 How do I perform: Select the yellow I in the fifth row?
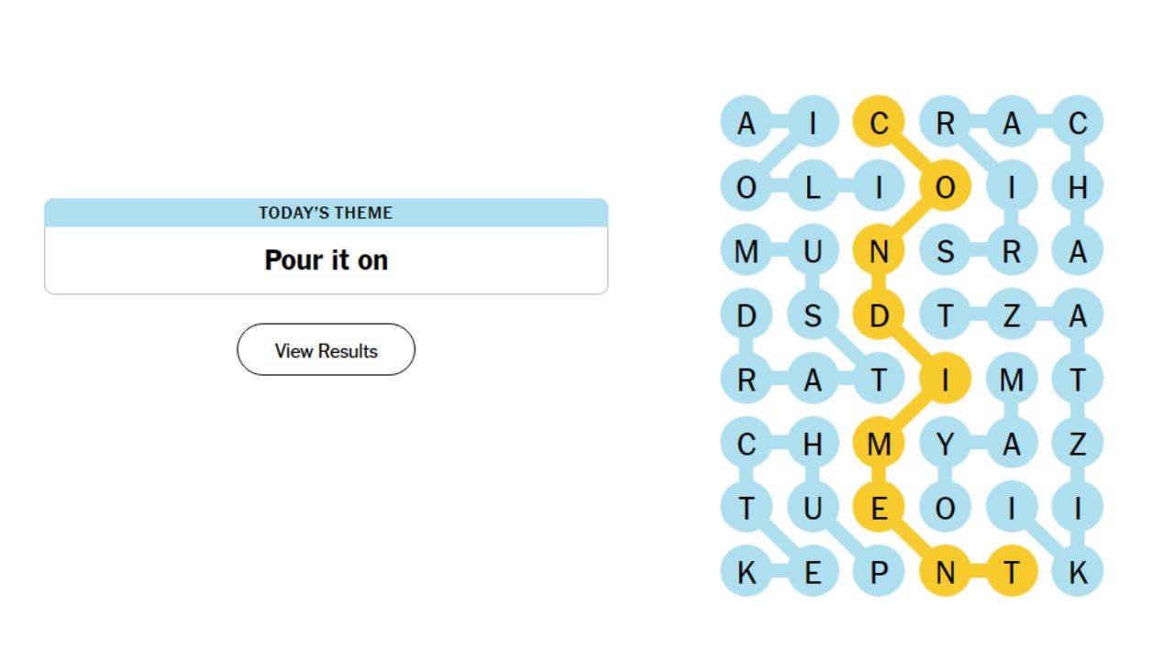click(x=945, y=379)
